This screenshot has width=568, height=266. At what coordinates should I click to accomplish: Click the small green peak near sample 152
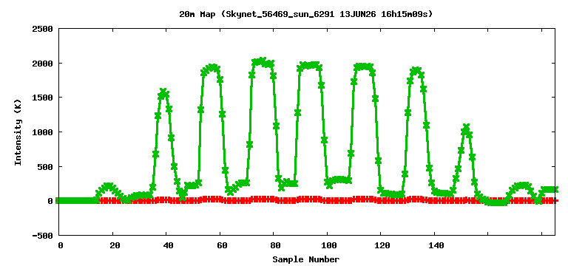pyautogui.click(x=466, y=128)
